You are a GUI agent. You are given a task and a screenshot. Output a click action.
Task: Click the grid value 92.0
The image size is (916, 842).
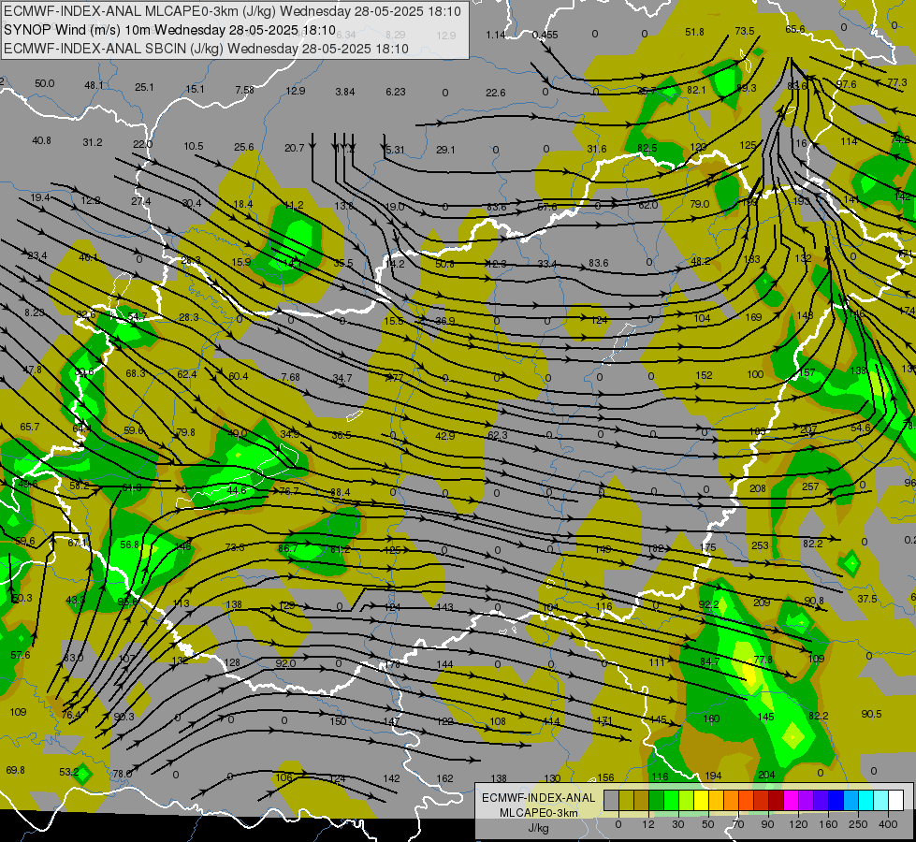coord(285,663)
